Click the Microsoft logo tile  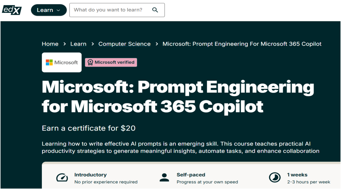62,62
